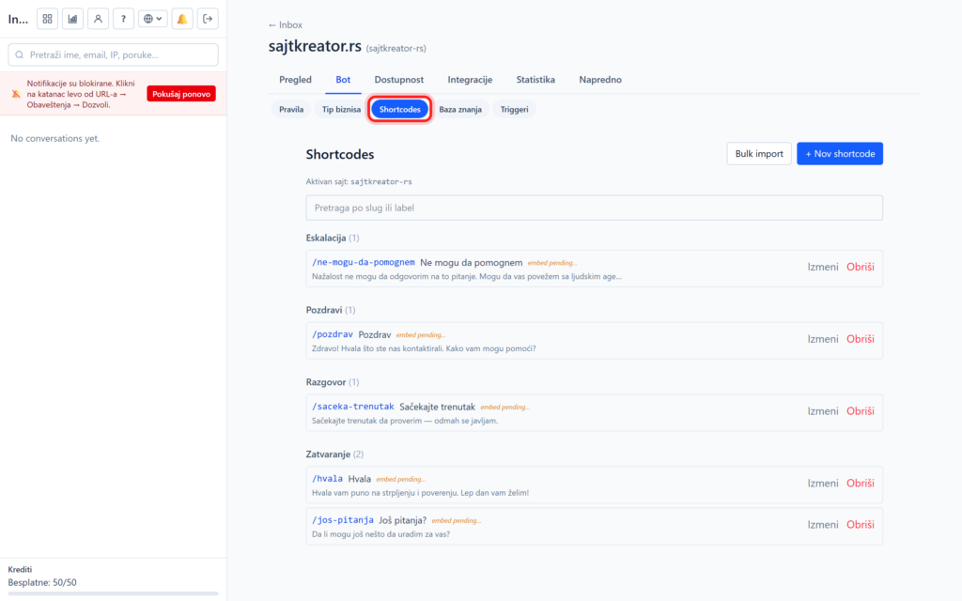Viewport: 962px width, 601px height.
Task: Select the Pravila sub-tab
Action: click(x=291, y=110)
